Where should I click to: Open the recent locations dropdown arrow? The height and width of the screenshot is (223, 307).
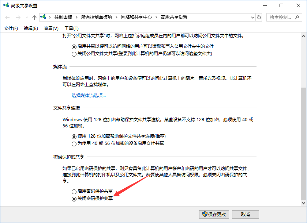(27, 18)
